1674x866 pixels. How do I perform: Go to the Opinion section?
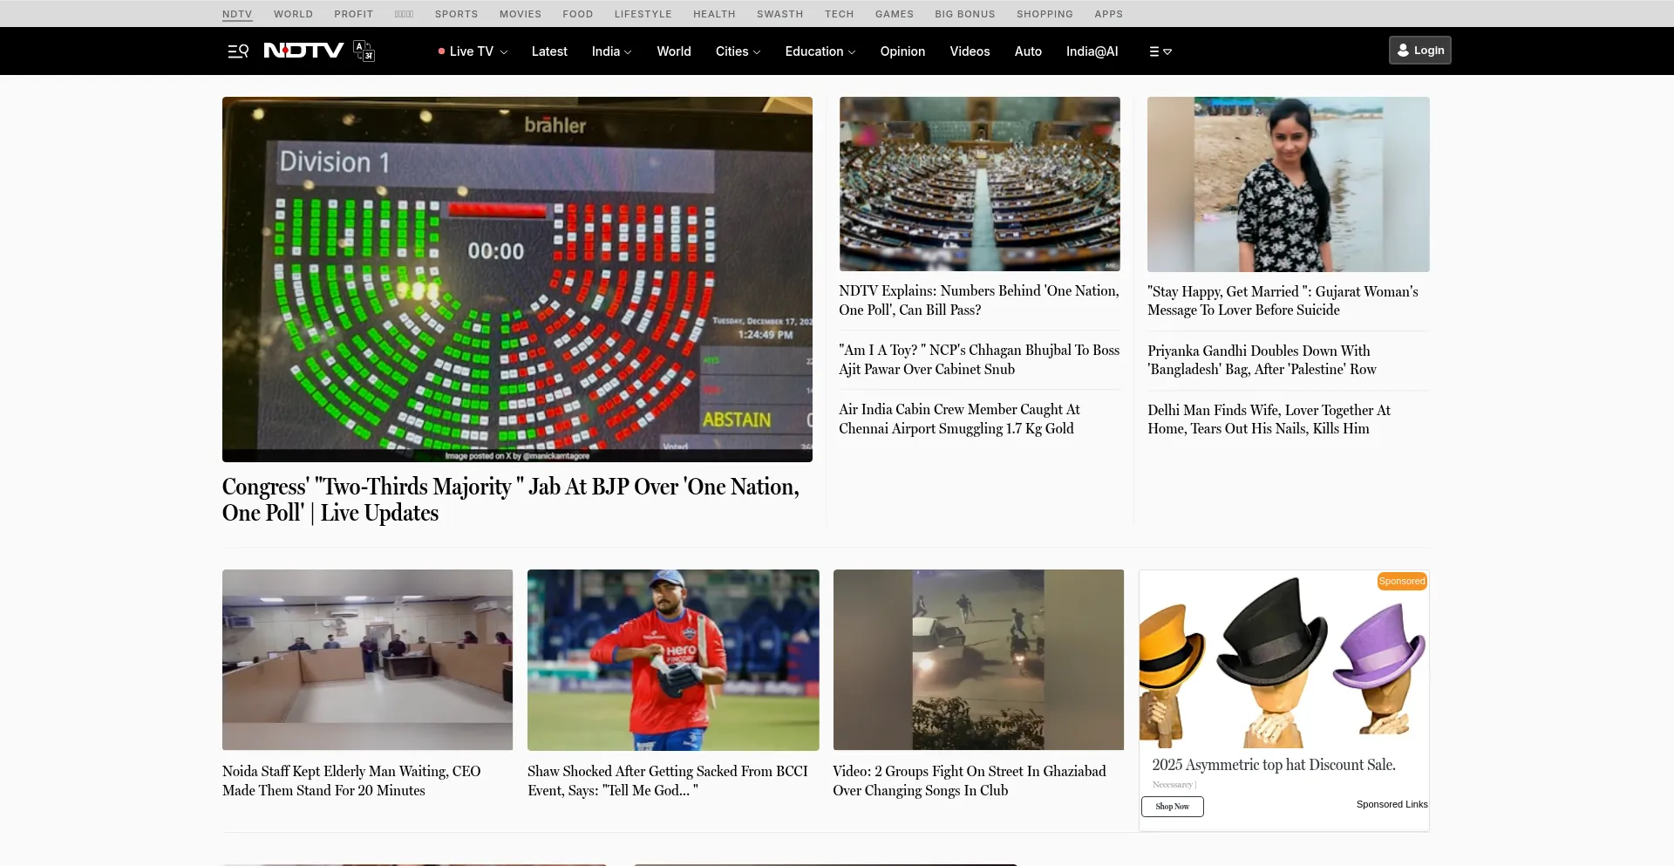(902, 51)
